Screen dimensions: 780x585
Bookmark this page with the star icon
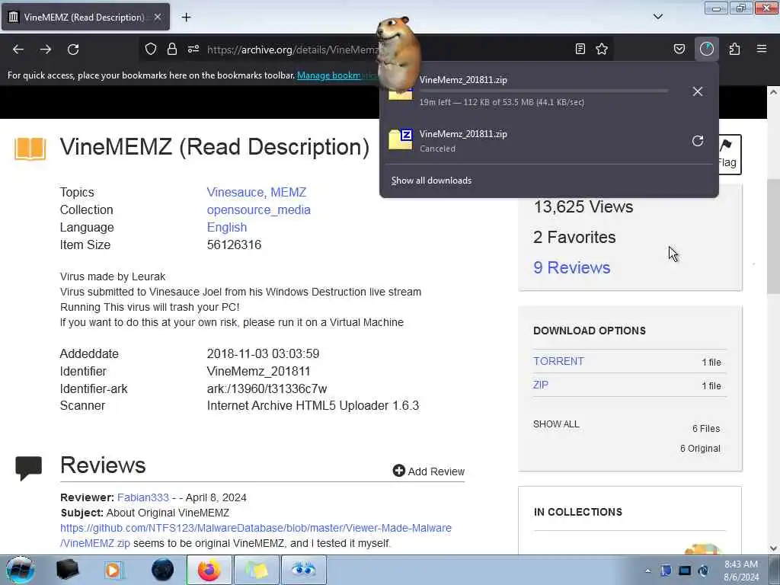(602, 49)
